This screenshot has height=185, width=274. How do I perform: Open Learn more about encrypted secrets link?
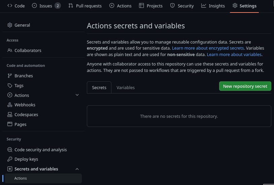coord(208,48)
